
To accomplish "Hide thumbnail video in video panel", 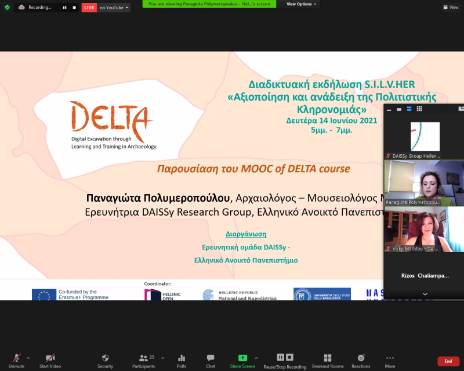I will tap(399, 110).
